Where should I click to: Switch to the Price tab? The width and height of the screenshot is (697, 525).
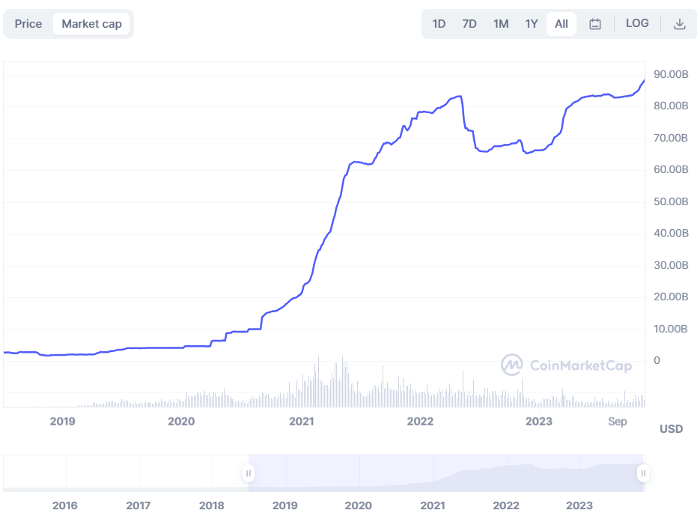pos(28,24)
